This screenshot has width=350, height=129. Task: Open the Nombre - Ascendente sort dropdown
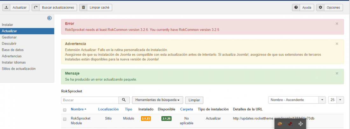click(x=297, y=100)
